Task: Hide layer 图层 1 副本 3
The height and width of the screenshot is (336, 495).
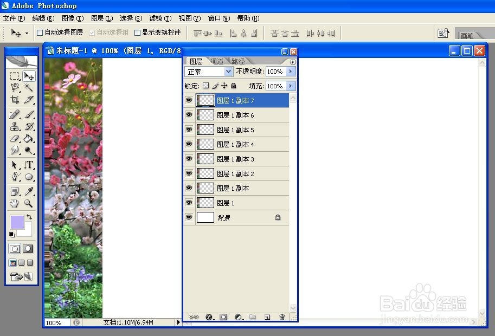Action: pos(189,159)
